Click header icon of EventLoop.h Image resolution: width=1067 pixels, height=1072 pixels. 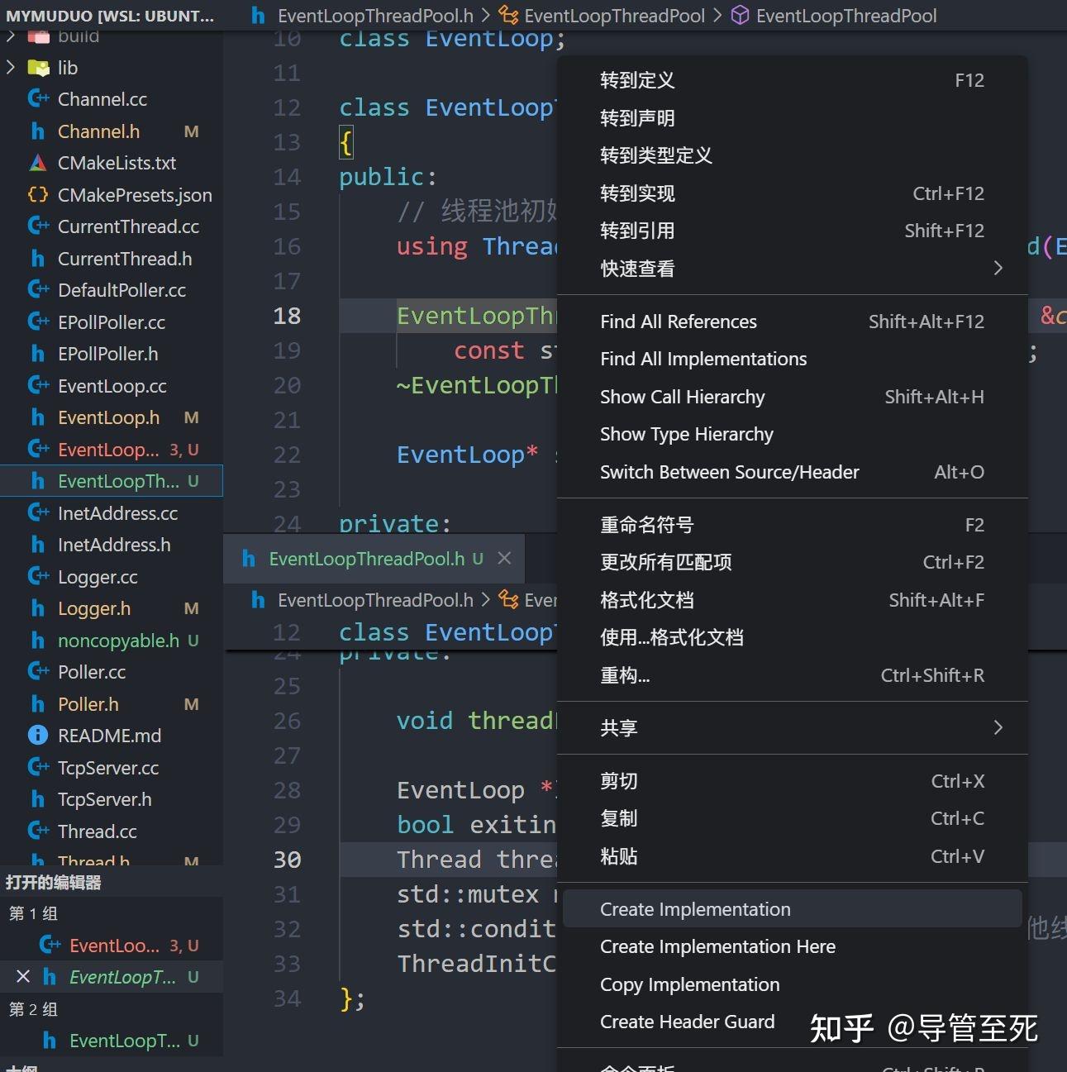[x=38, y=417]
